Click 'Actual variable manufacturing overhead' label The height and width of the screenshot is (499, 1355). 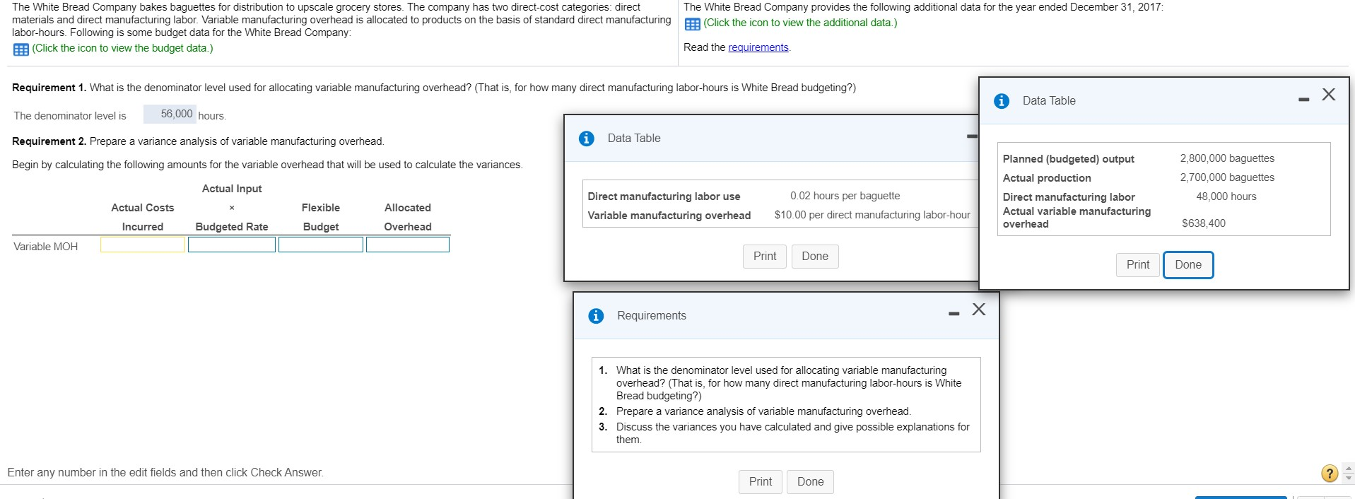pyautogui.click(x=1077, y=218)
